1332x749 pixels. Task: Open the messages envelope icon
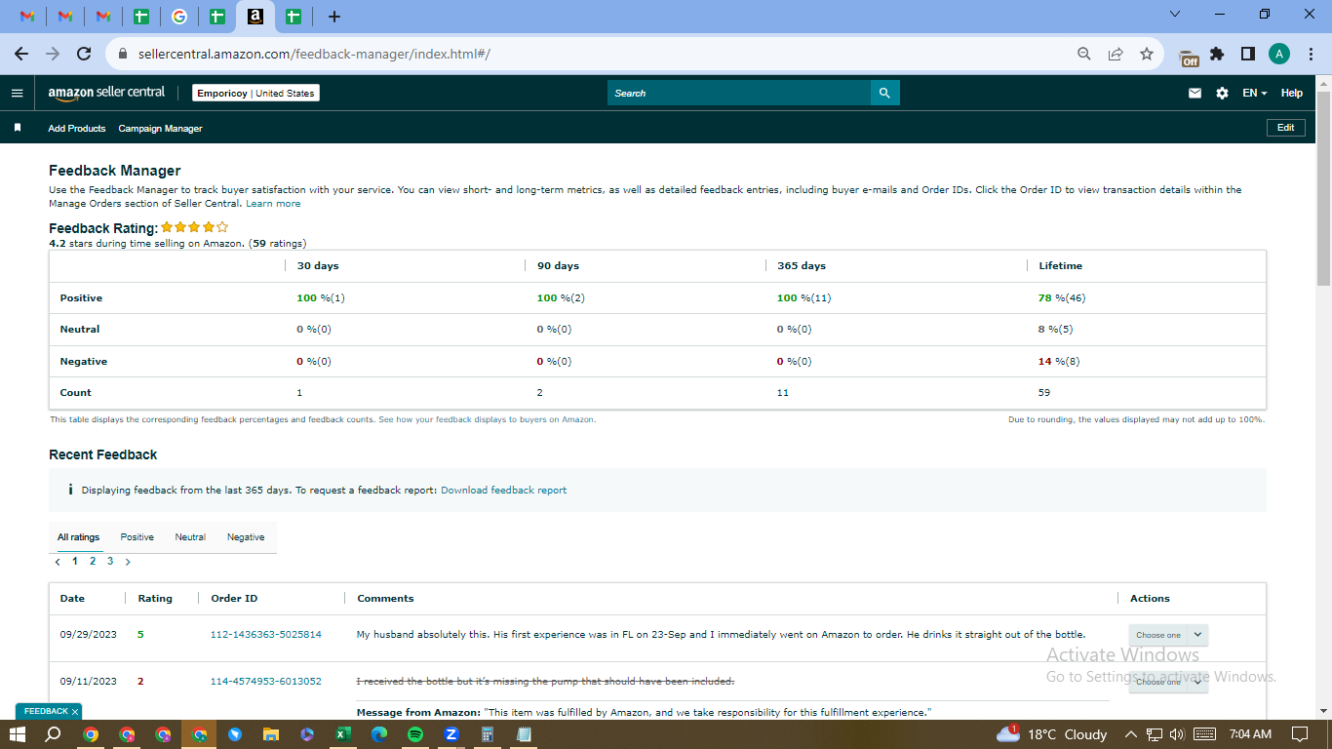pyautogui.click(x=1195, y=93)
